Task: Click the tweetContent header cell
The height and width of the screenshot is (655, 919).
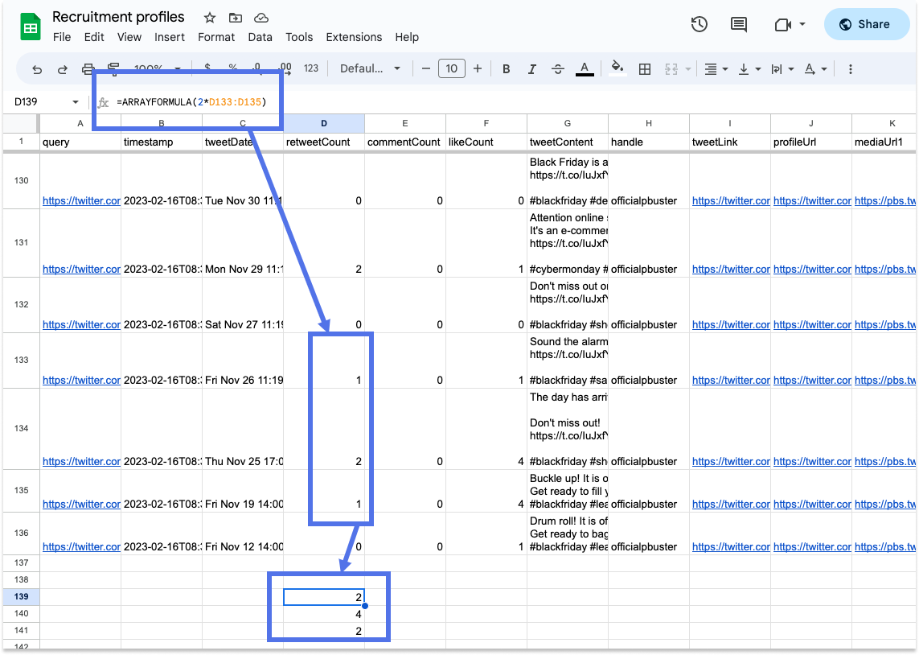Action: pos(568,142)
